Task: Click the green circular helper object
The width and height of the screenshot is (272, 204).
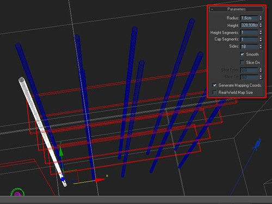Action: (17, 192)
